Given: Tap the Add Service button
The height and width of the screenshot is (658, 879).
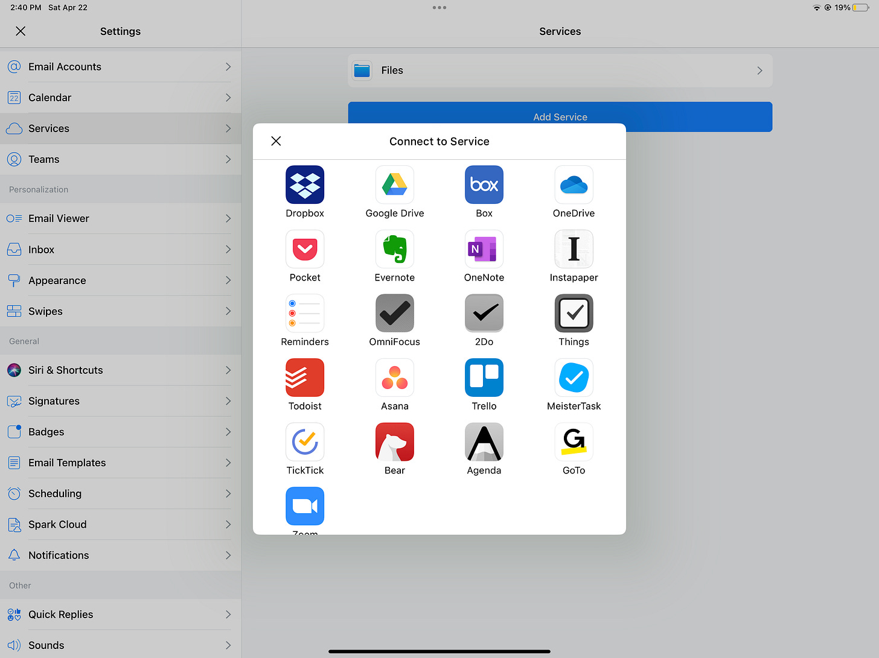Looking at the screenshot, I should point(560,117).
